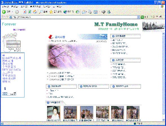166x126 pixels.
Task: Open the first menu bar item (파일)
Action: click(x=5, y=6)
